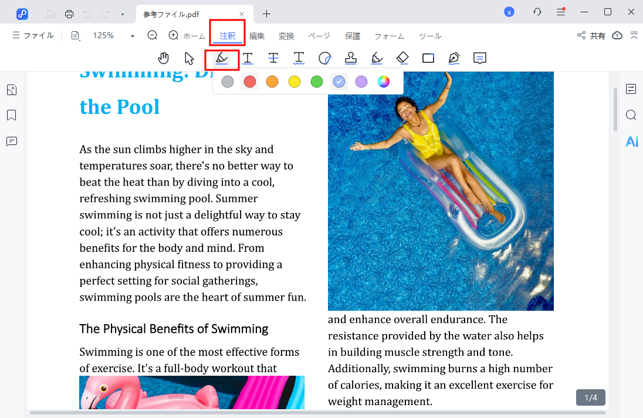Open the ファイル menu

tap(33, 36)
